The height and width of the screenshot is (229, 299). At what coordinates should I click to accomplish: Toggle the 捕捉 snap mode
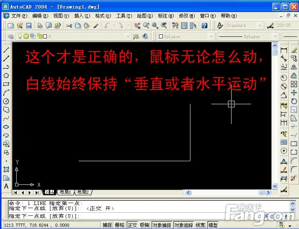point(107,225)
